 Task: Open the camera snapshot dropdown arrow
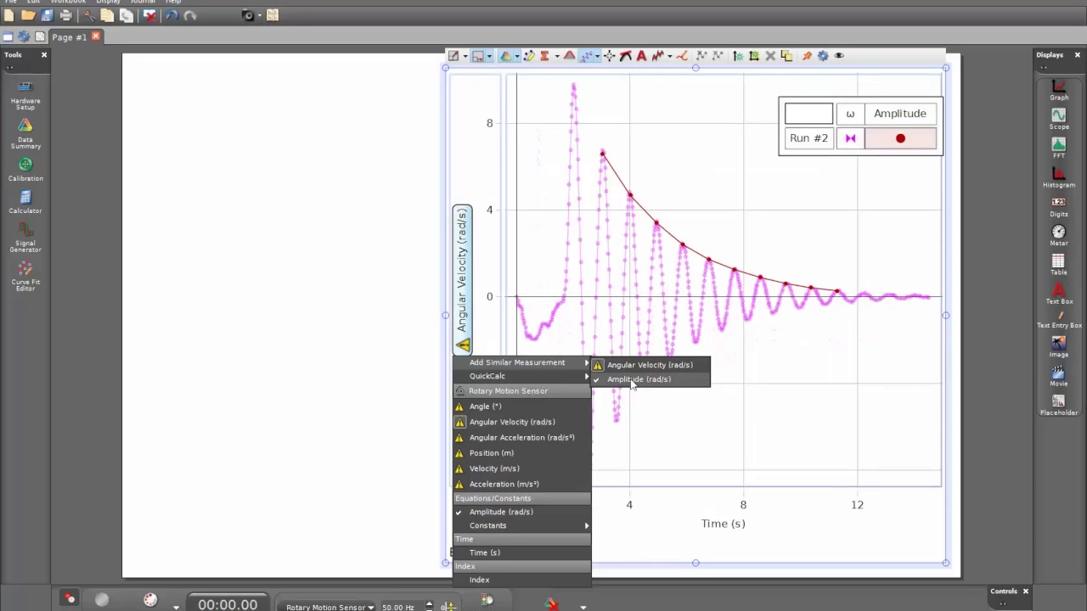[259, 15]
